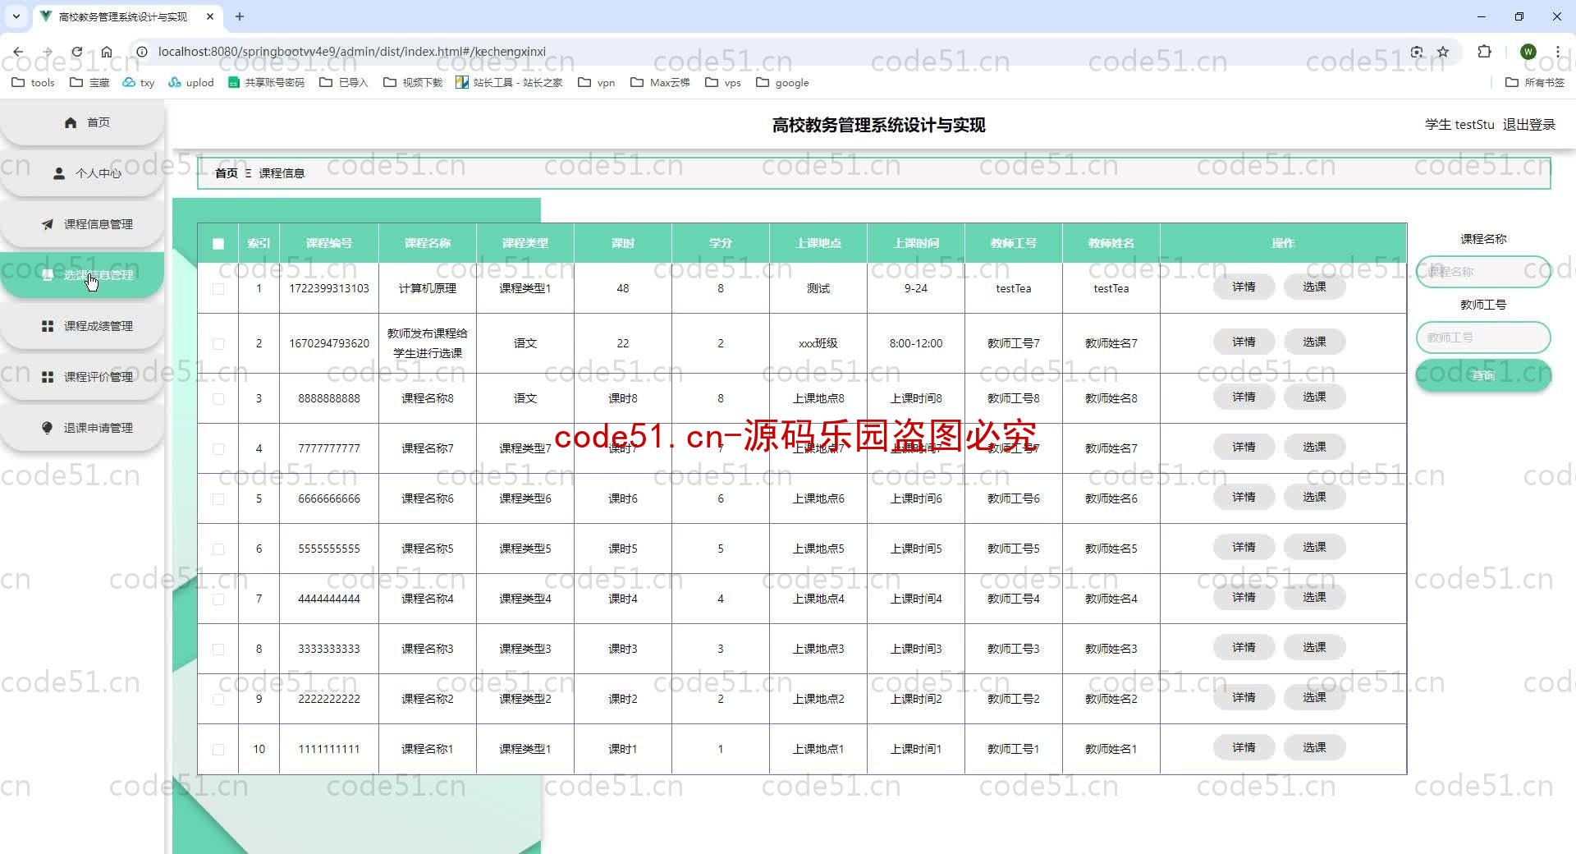The height and width of the screenshot is (854, 1576).
Task: Go to 首页 in sidebar
Action: pos(82,122)
